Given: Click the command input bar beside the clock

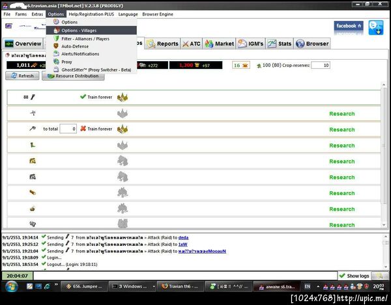Looking at the screenshot, I should tap(185, 276).
